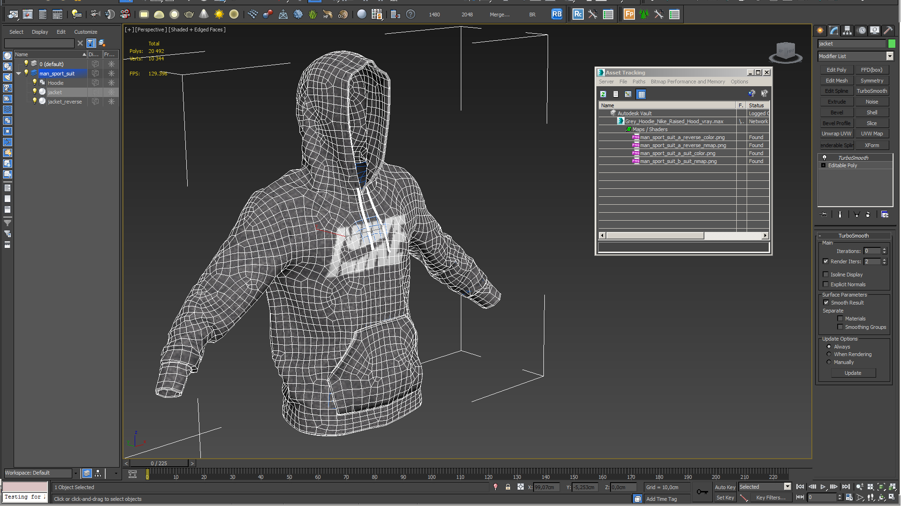Open the Display menu in scene explorer
The height and width of the screenshot is (506, 901).
[40, 32]
